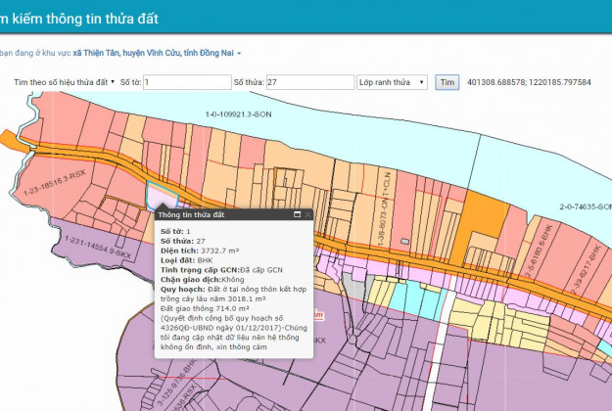Click parcel labeled 1-23-18516.3-RSX
Image resolution: width=612 pixels, height=411 pixels.
pyautogui.click(x=54, y=183)
